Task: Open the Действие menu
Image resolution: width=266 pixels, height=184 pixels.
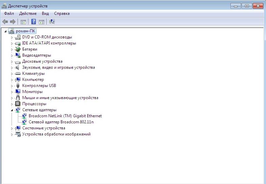Action: tap(28, 13)
